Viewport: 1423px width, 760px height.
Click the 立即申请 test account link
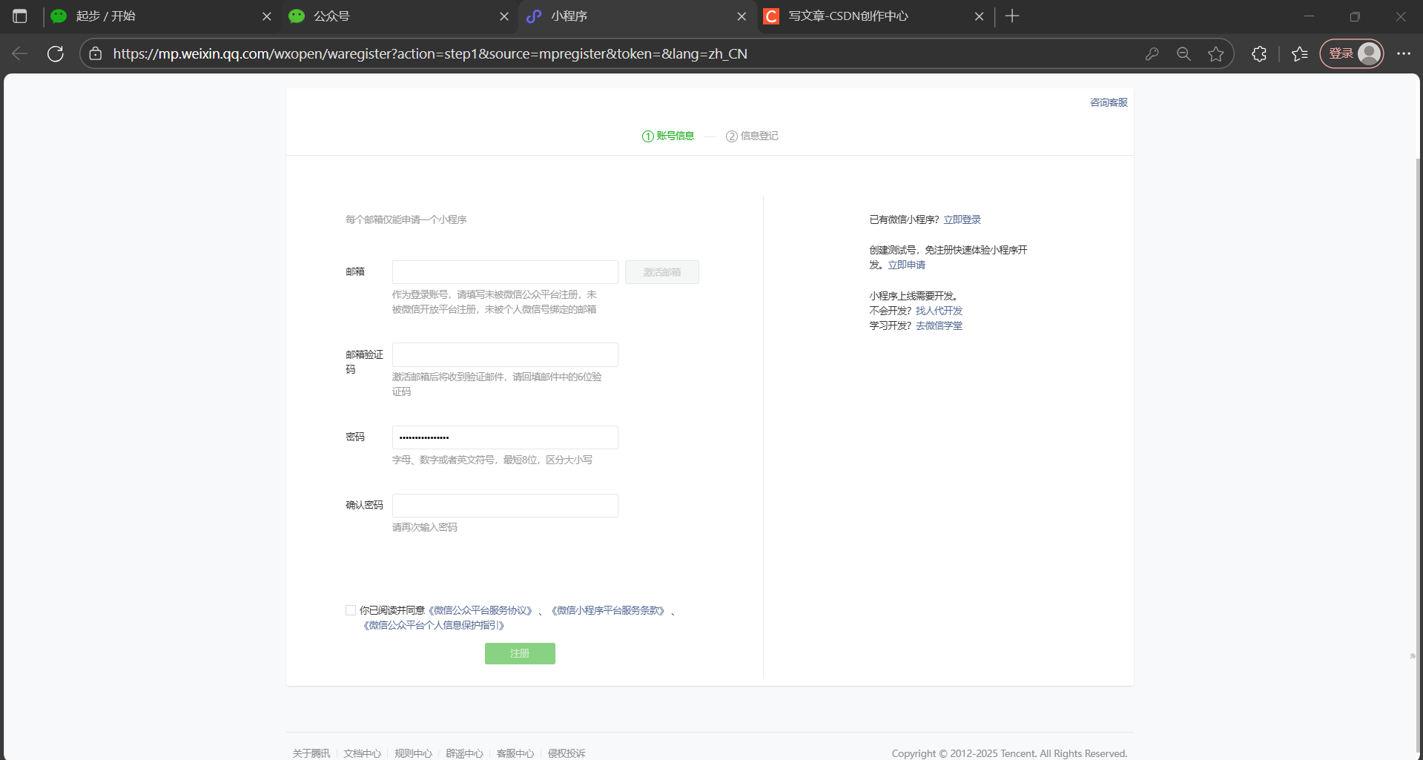906,265
